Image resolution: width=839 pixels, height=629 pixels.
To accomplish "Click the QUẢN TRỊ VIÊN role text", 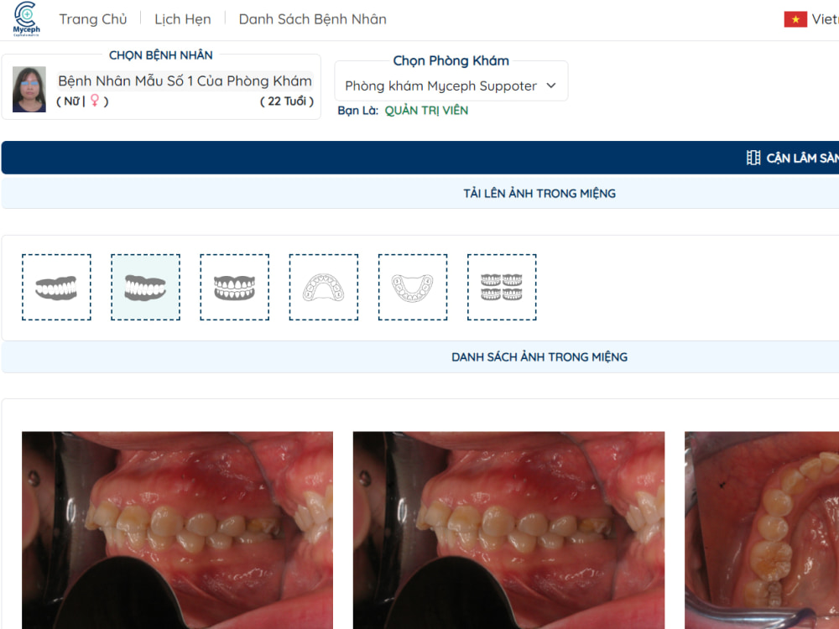I will (426, 110).
